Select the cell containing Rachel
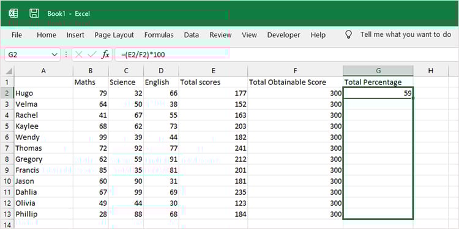This screenshot has width=459, height=229. pos(43,115)
